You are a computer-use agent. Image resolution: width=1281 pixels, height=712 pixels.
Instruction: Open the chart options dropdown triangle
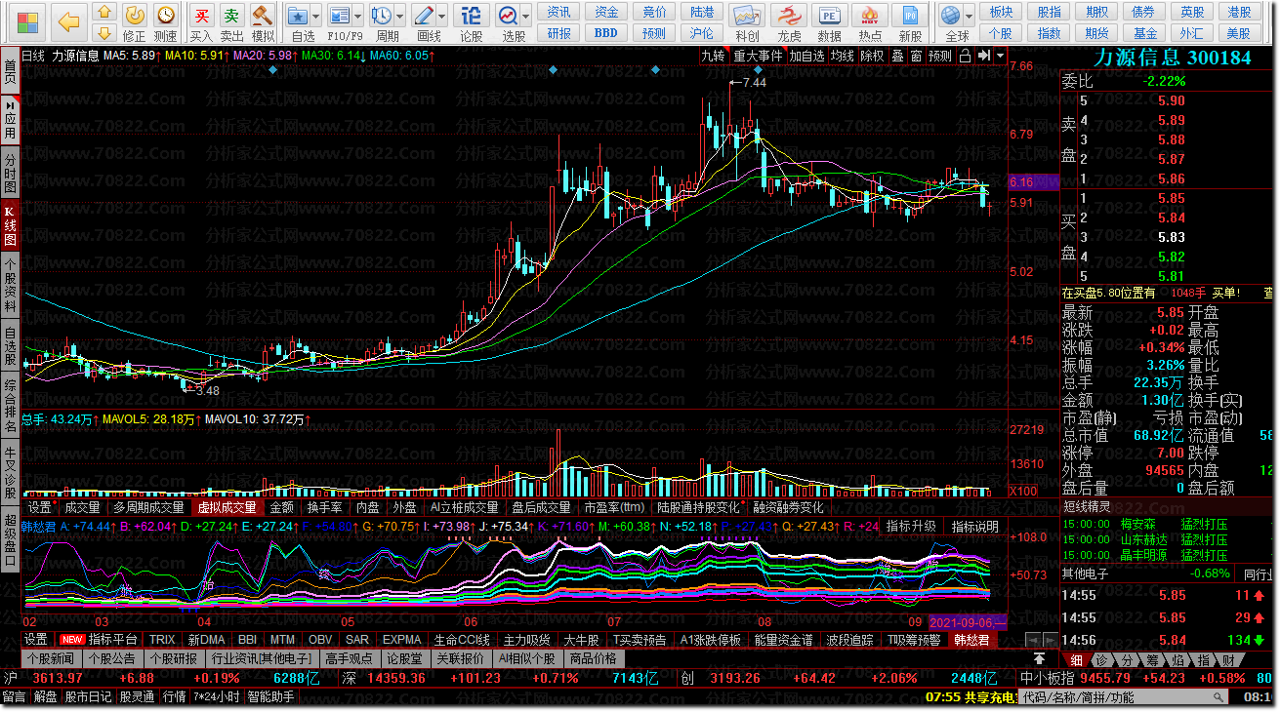pos(1001,56)
